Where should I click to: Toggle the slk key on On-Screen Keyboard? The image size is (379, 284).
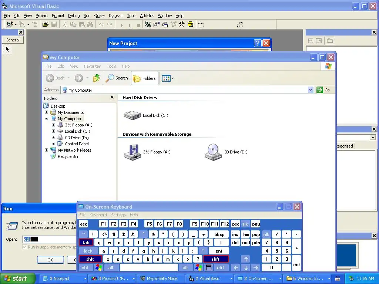click(x=245, y=224)
